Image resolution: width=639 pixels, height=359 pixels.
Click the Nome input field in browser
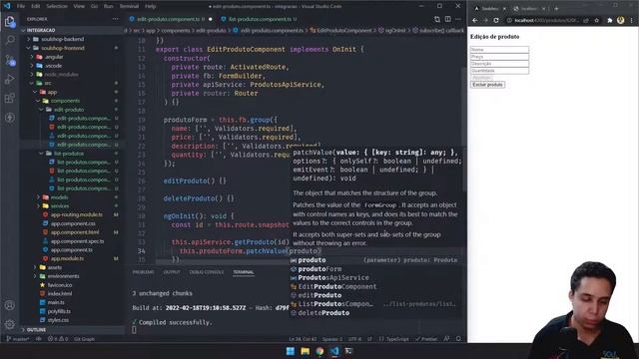[499, 50]
